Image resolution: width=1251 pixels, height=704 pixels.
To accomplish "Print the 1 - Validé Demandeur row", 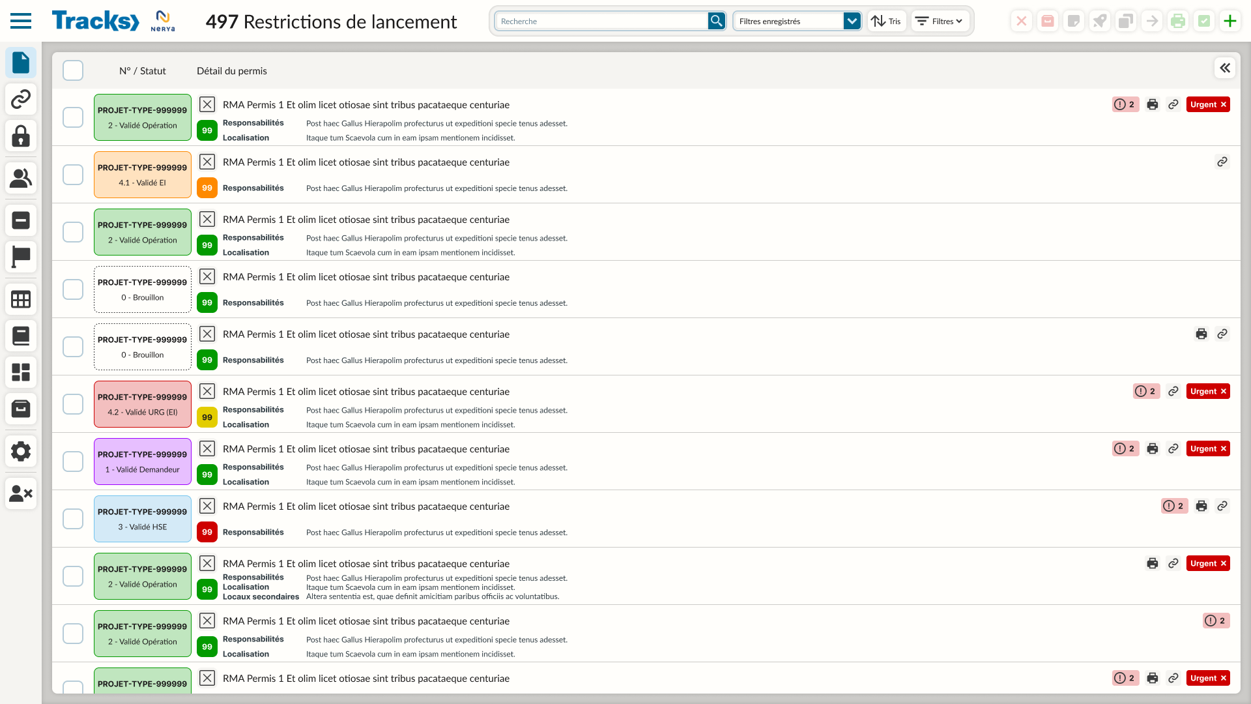I will pos(1153,448).
